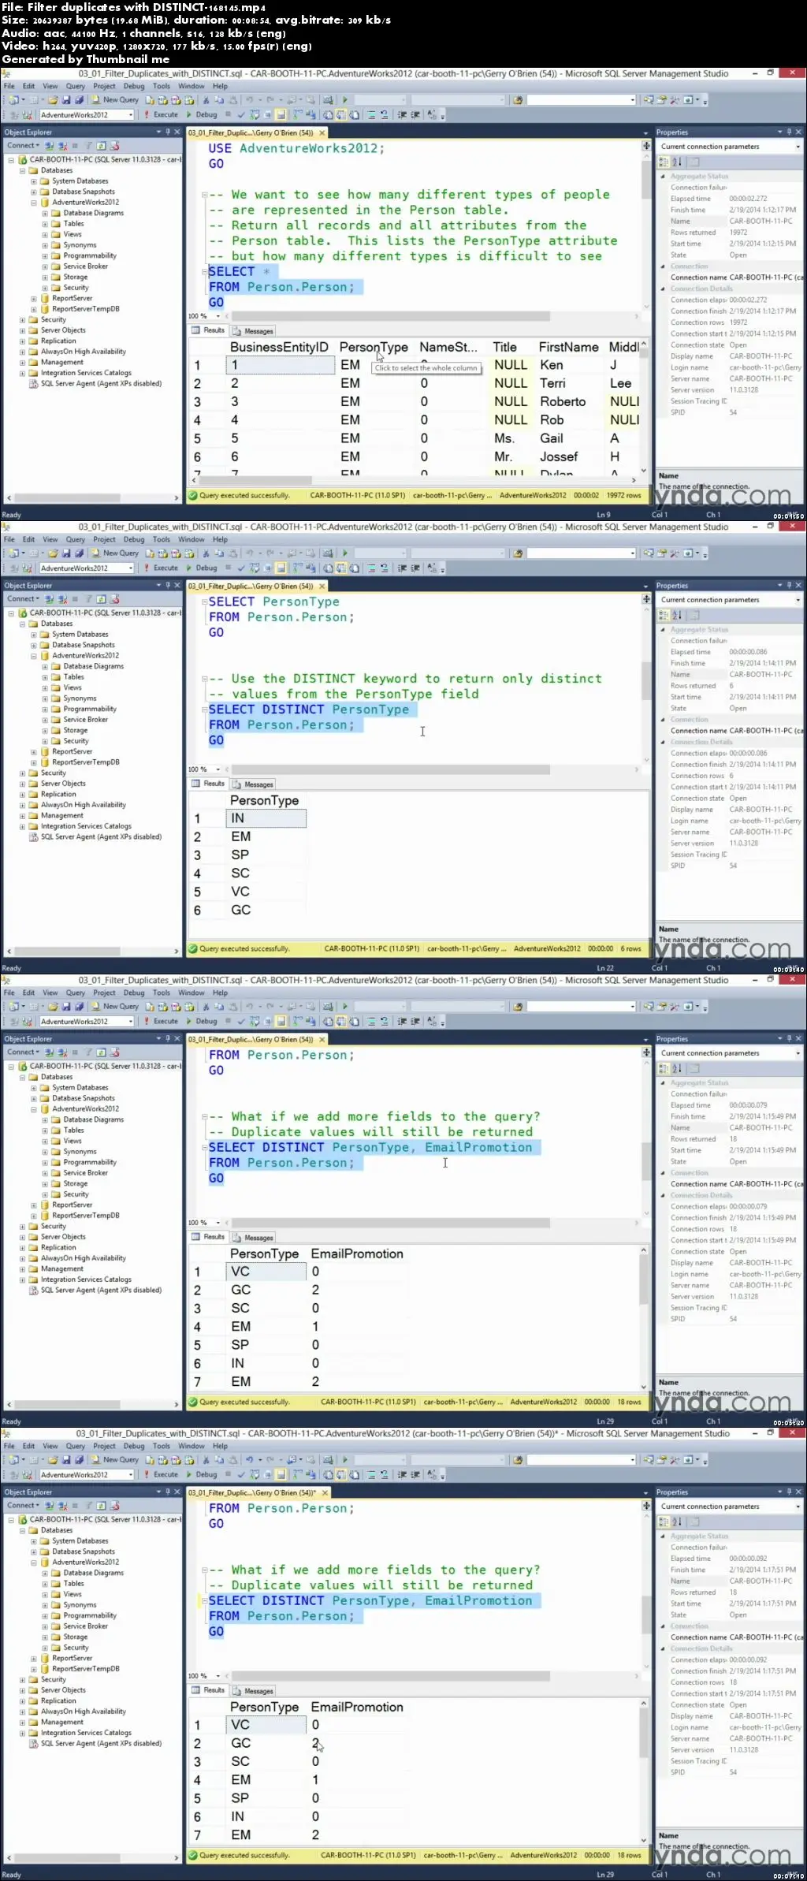The image size is (807, 1881).
Task: Collapse the 'Use the DISTINCT keyword' comment outline
Action: pos(204,679)
